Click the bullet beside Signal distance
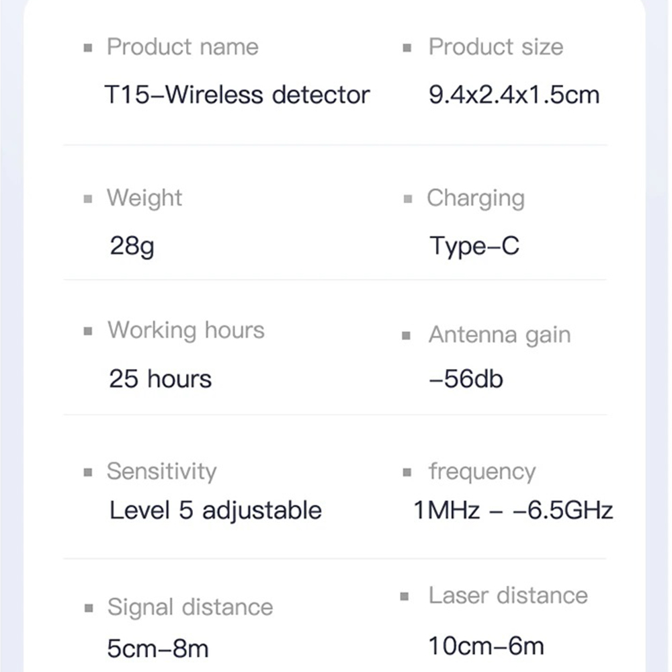 click(87, 608)
